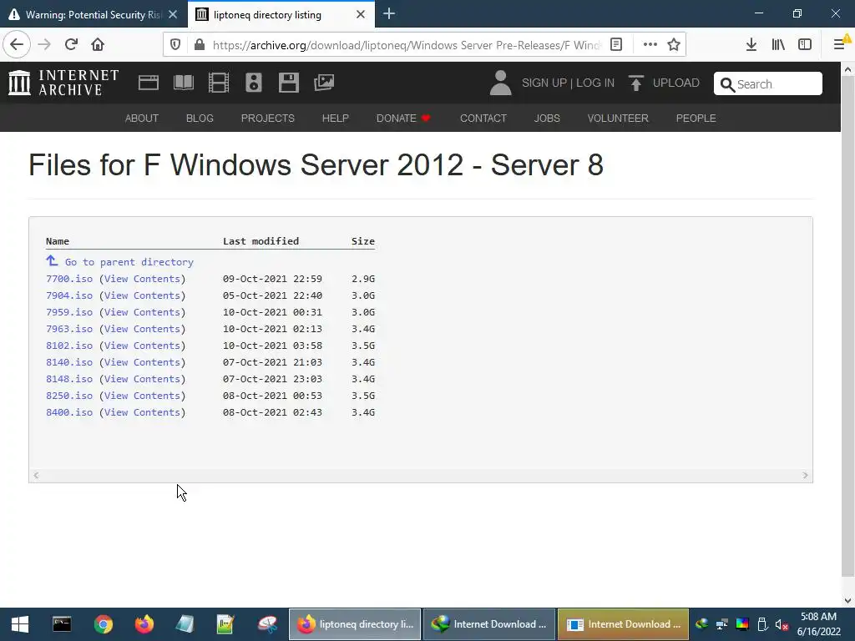
Task: Open the Software floppy disk icon
Action: click(x=288, y=83)
